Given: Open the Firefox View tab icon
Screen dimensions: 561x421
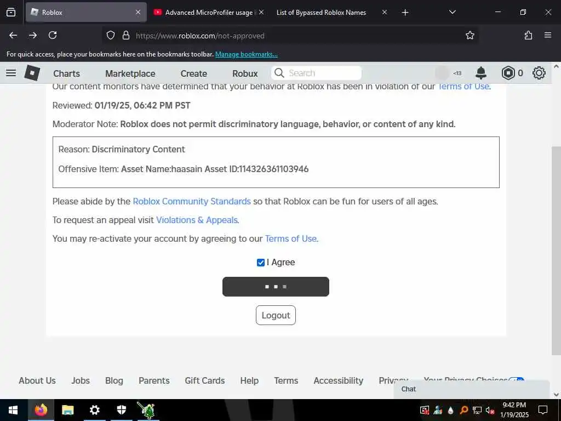Looking at the screenshot, I should tap(11, 13).
